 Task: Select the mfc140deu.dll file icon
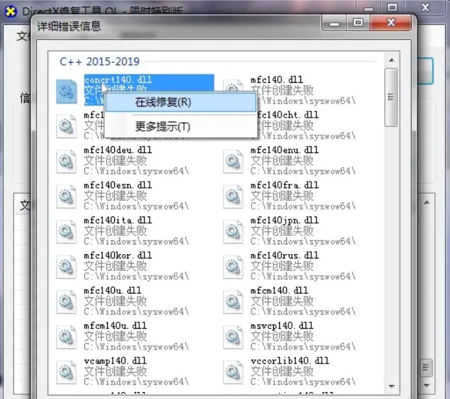click(x=66, y=162)
